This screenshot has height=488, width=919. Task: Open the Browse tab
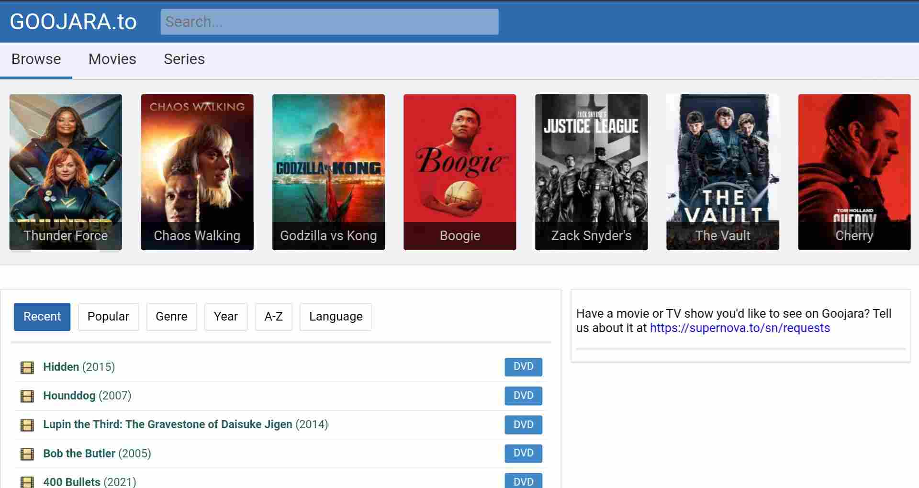pyautogui.click(x=36, y=59)
